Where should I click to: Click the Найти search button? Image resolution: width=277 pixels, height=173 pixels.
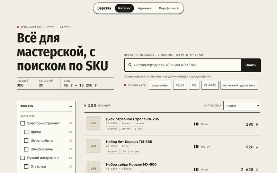coord(250,65)
